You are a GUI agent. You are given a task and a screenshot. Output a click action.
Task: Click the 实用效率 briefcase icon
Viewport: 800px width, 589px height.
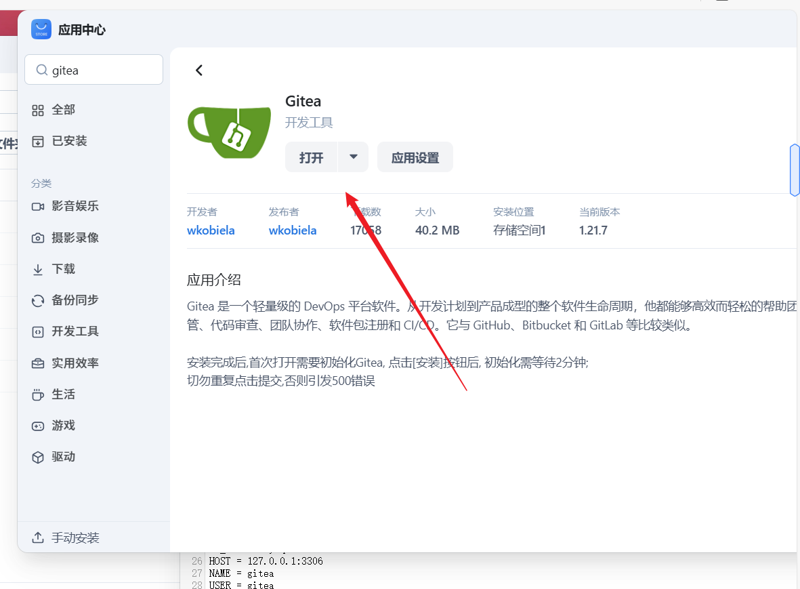pos(38,363)
